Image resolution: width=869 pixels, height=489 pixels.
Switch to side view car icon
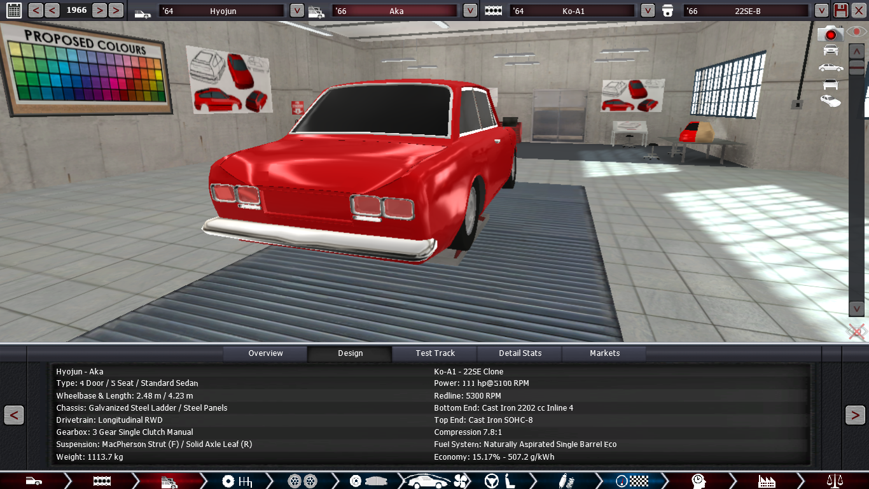point(830,67)
